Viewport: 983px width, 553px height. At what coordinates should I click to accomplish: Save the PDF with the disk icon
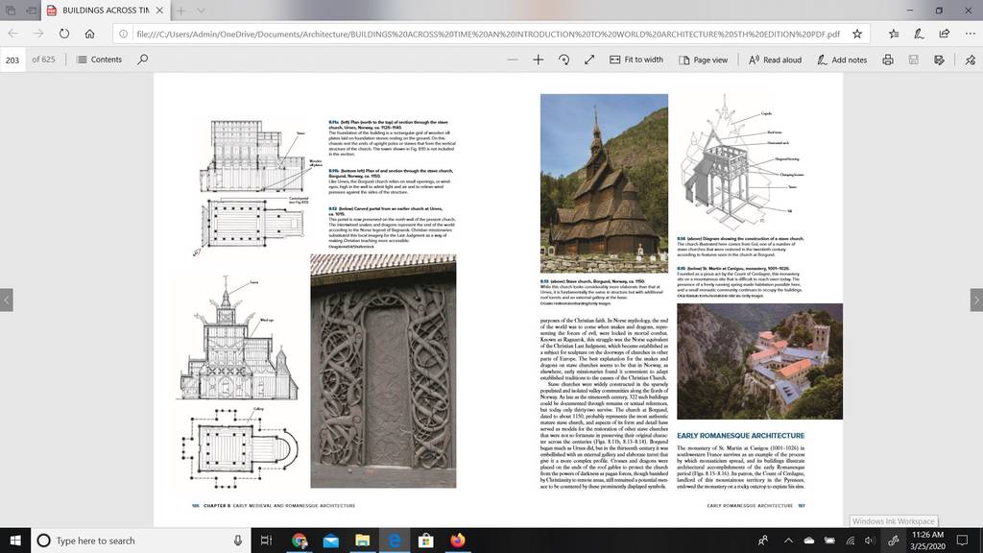(x=914, y=60)
